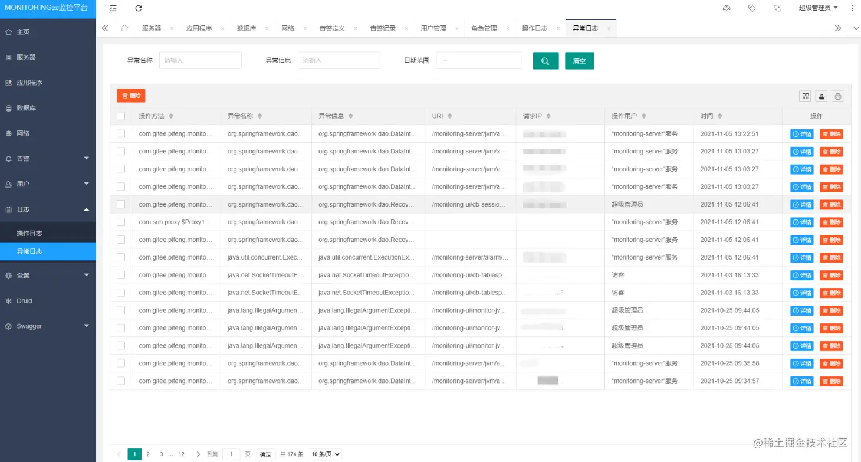Tick the select-all checkbox in table header

tap(121, 116)
